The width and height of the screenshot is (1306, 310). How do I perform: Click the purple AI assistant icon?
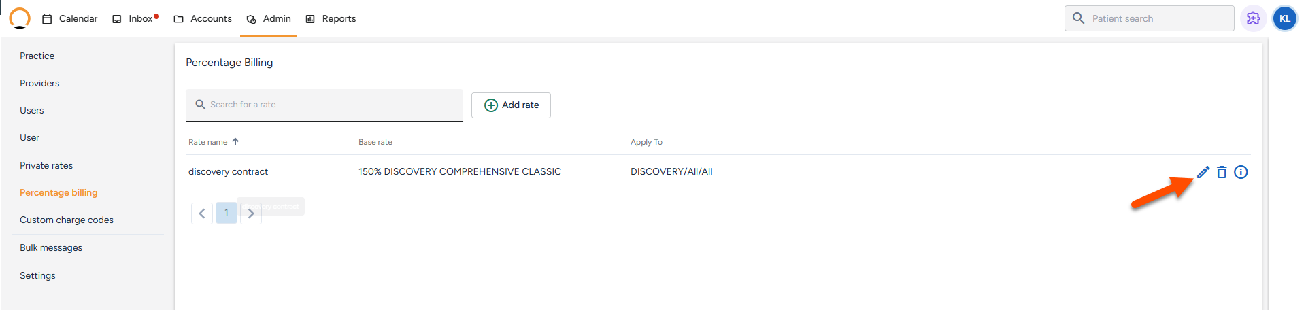tap(1253, 18)
